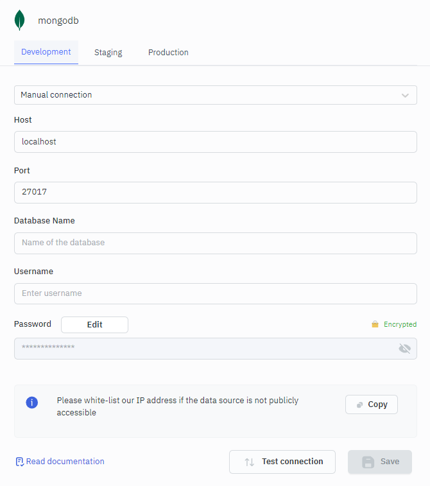Image resolution: width=430 pixels, height=486 pixels.
Task: Click the copy icon in Copy button
Action: (x=360, y=404)
